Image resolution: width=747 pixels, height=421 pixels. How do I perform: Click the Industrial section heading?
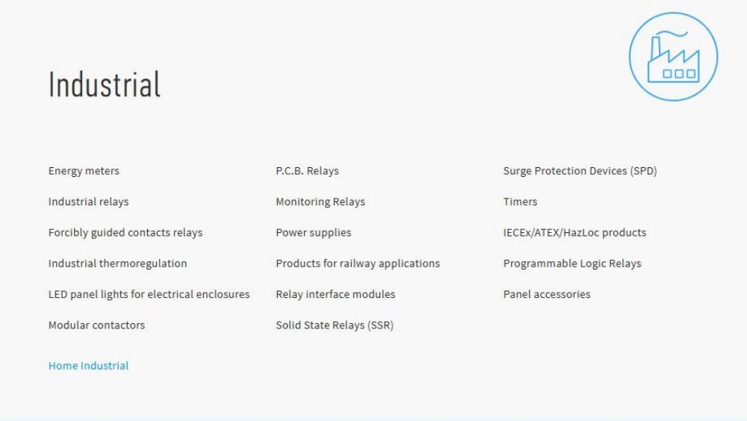[105, 84]
